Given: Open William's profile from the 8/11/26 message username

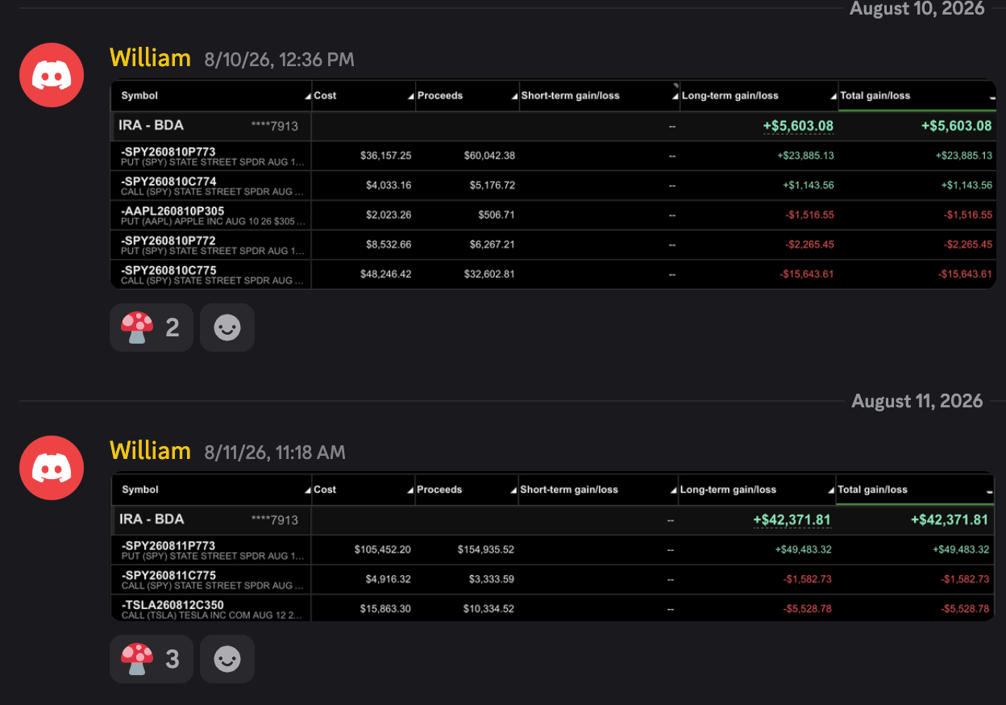Looking at the screenshot, I should 151,451.
